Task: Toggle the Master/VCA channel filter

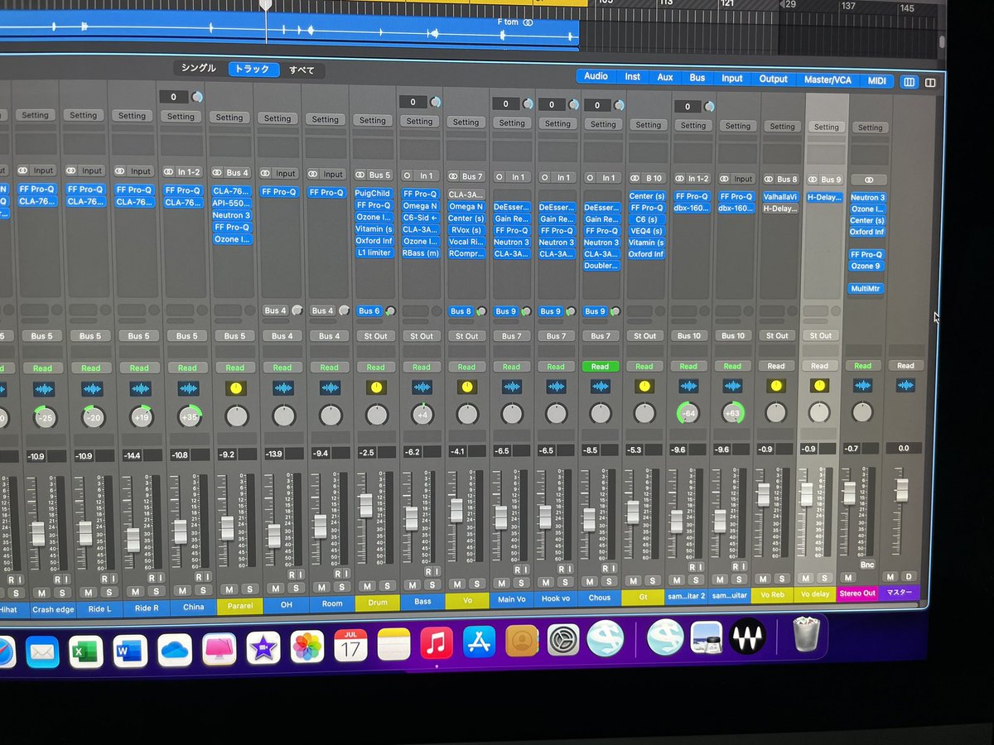Action: [x=828, y=79]
